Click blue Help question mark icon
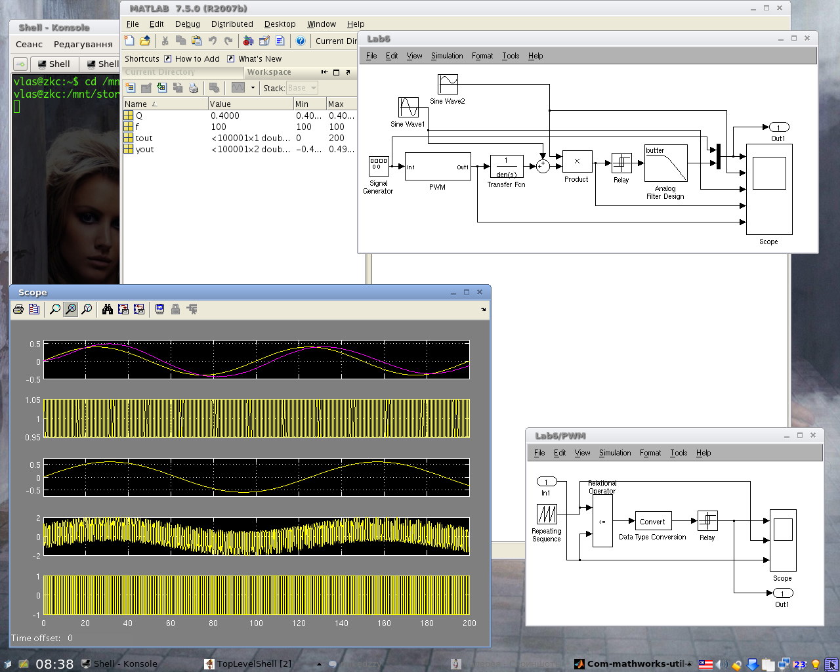This screenshot has height=672, width=840. (300, 41)
